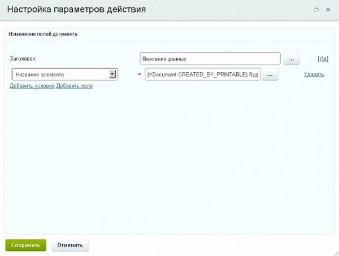This screenshot has height=256, width=339.
Task: Click the Изменение полей документа section header
Action: [43, 34]
